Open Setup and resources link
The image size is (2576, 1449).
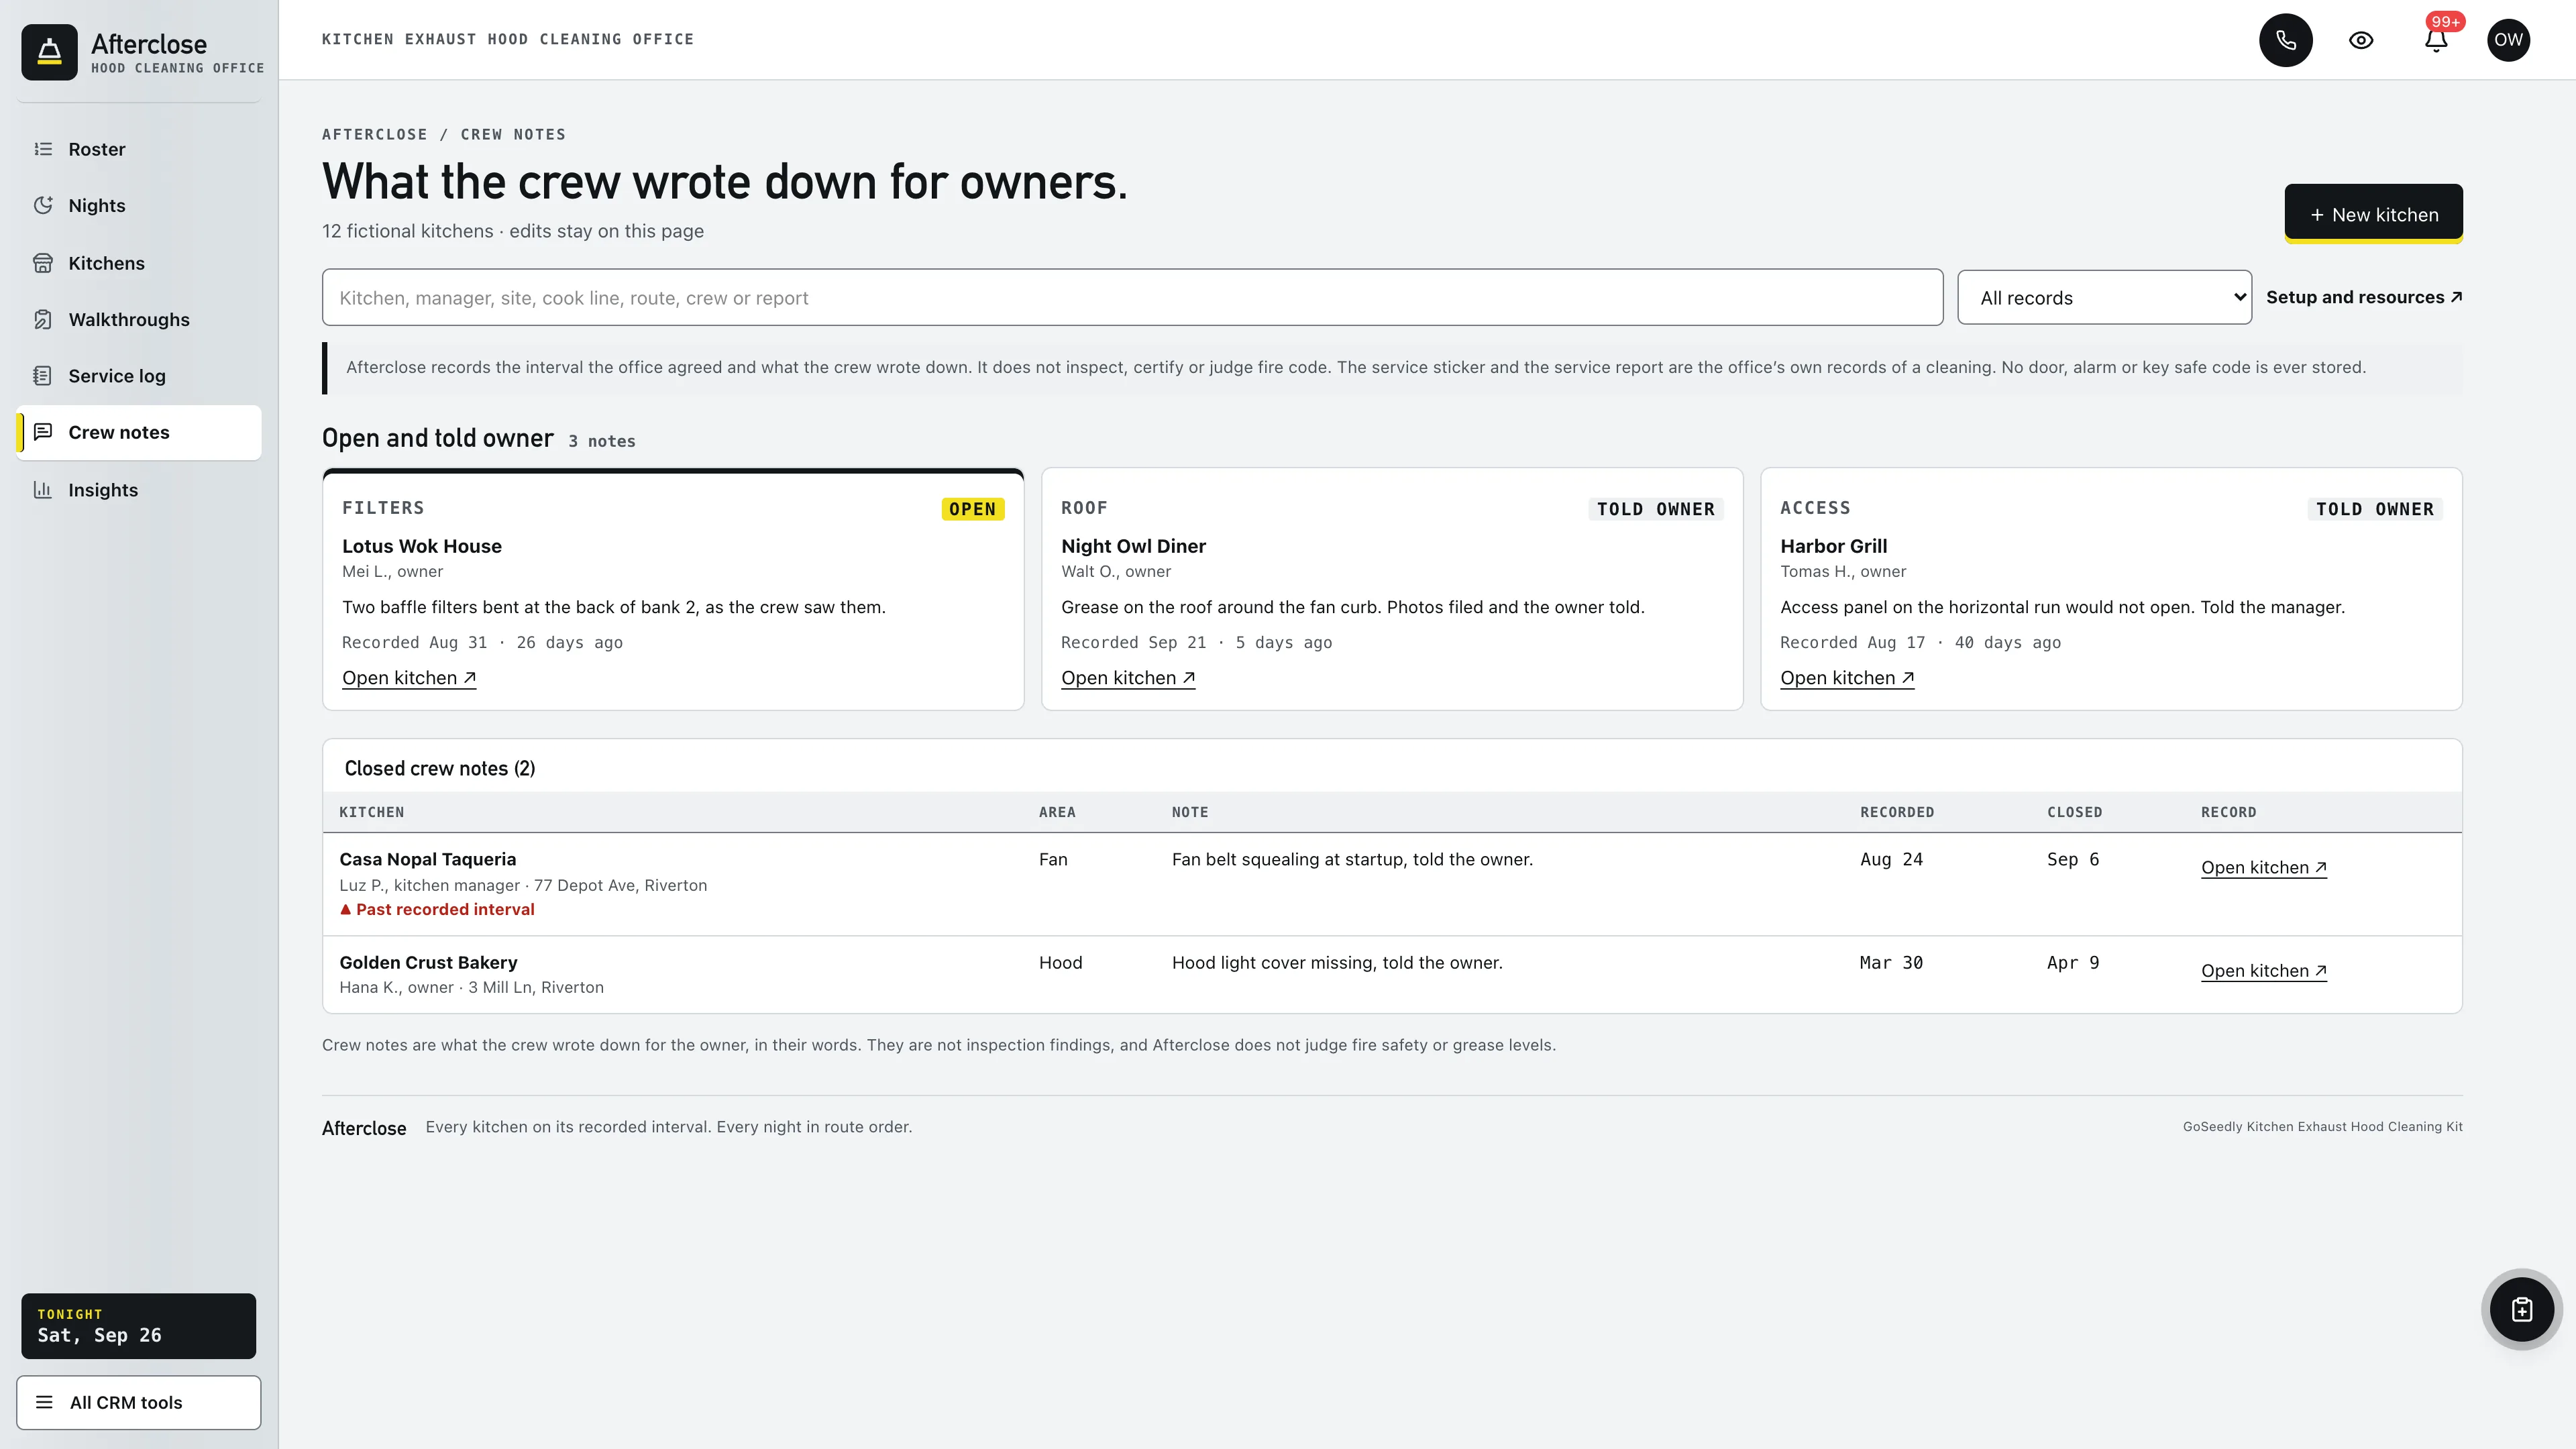click(x=2363, y=297)
